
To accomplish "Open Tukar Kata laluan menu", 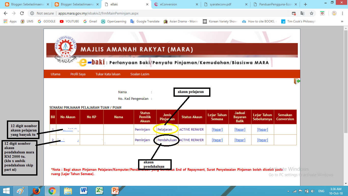I will (108, 74).
